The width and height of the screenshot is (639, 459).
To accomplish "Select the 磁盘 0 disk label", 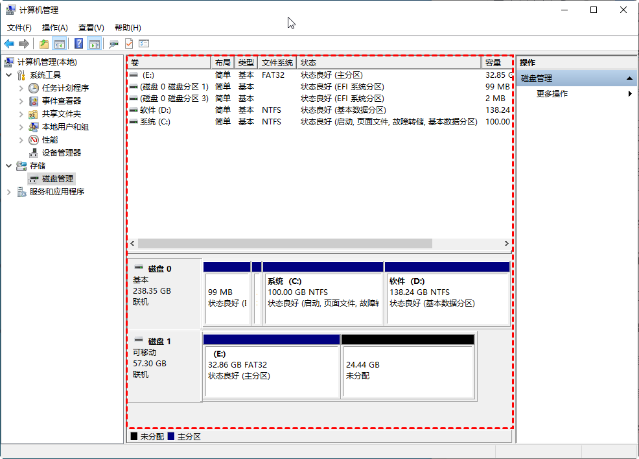I will [165, 294].
